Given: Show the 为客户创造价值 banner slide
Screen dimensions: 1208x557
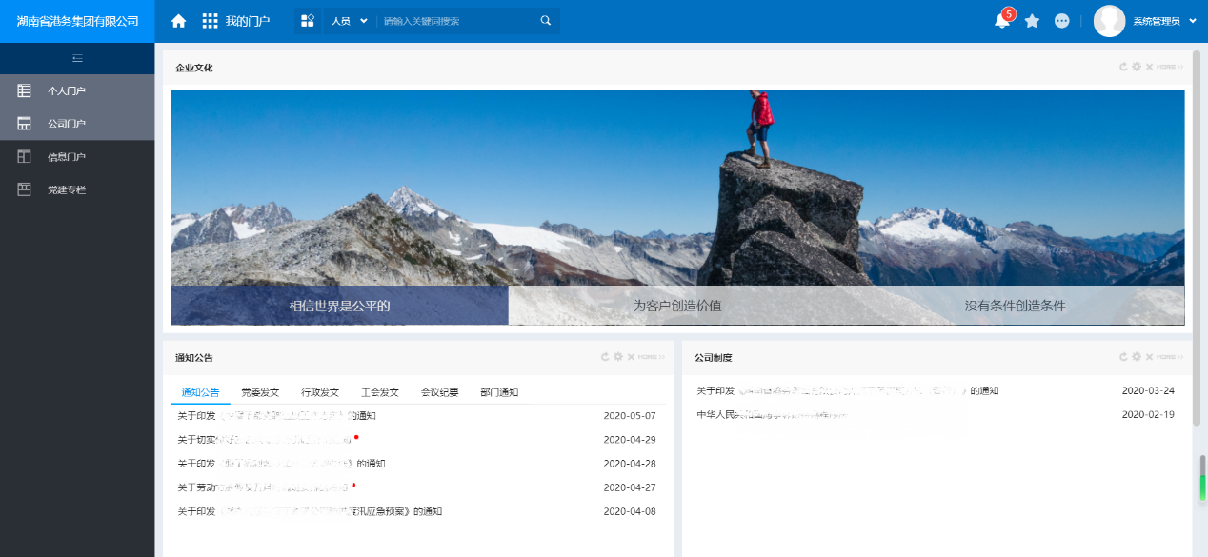Looking at the screenshot, I should pyautogui.click(x=677, y=306).
